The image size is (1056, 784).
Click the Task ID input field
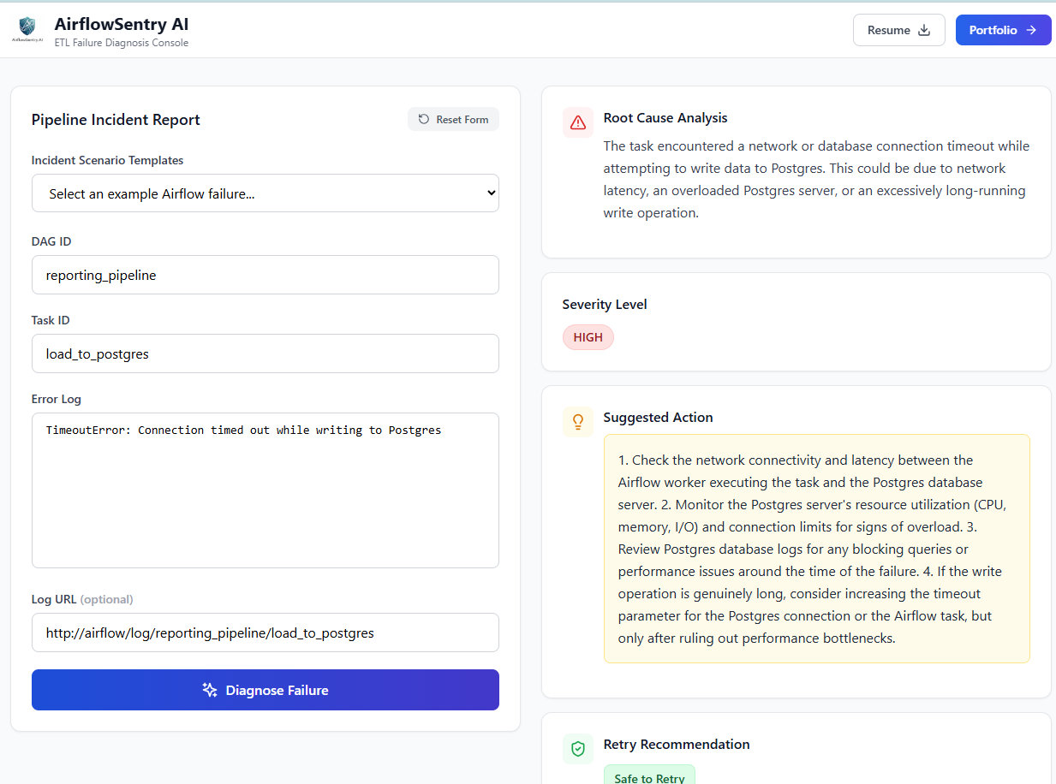click(x=265, y=353)
